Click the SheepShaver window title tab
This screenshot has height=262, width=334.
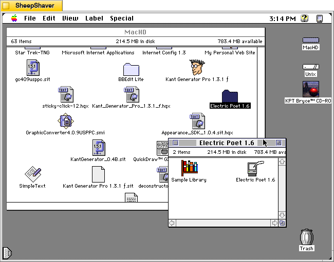tap(32, 6)
